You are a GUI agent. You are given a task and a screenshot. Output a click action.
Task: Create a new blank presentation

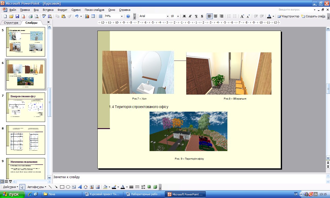pyautogui.click(x=6, y=16)
